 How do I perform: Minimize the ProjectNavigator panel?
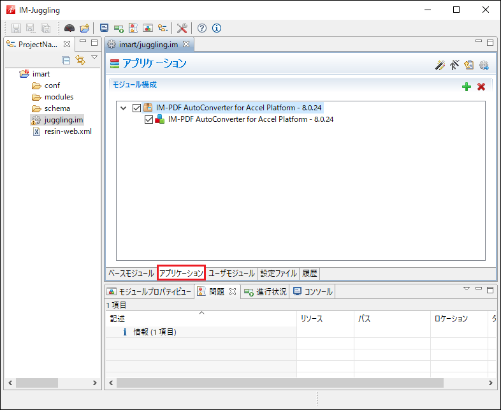pos(83,41)
